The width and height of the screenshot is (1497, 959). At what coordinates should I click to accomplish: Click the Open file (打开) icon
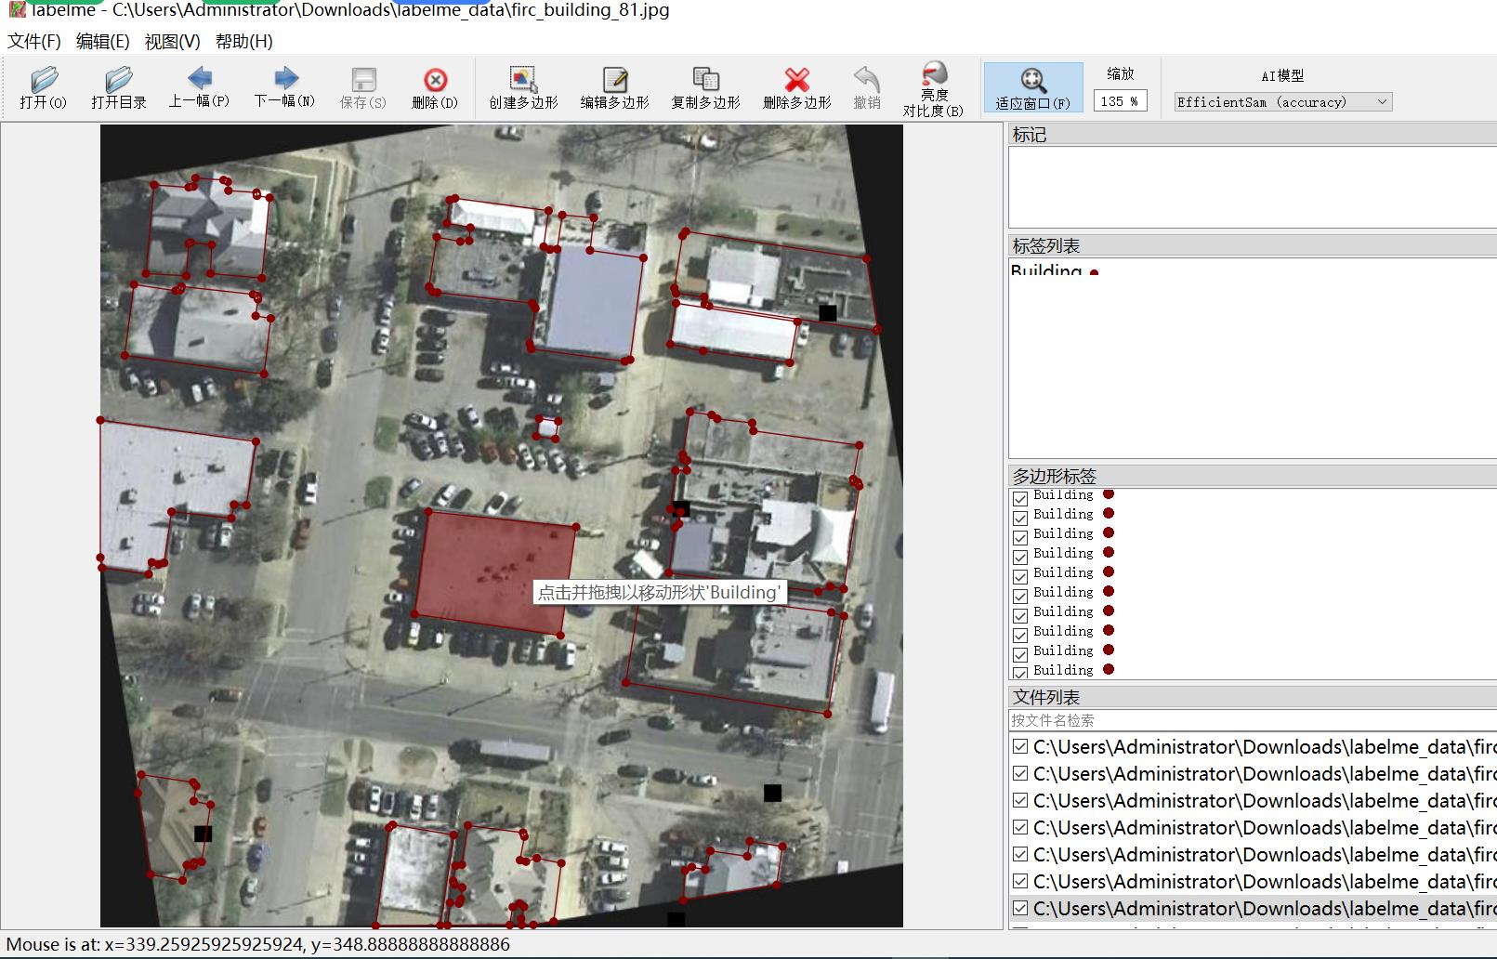click(x=43, y=87)
